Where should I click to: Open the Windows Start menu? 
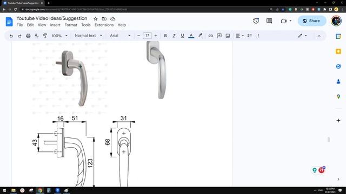[4, 190]
